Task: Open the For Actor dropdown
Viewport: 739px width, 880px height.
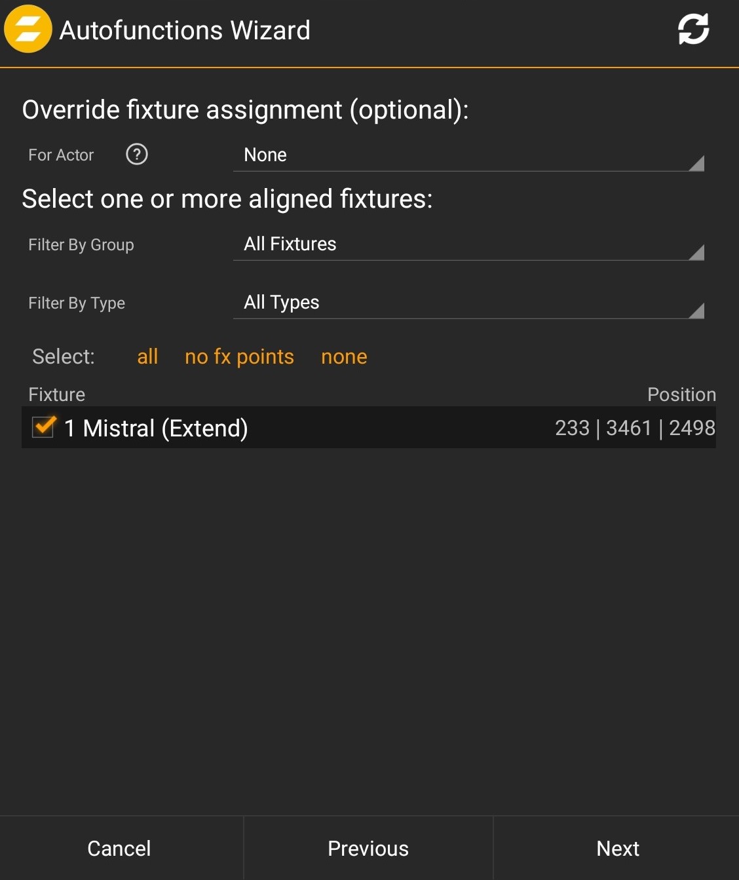Action: 468,155
